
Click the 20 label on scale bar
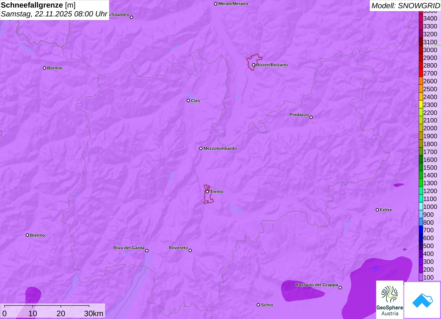click(61, 313)
